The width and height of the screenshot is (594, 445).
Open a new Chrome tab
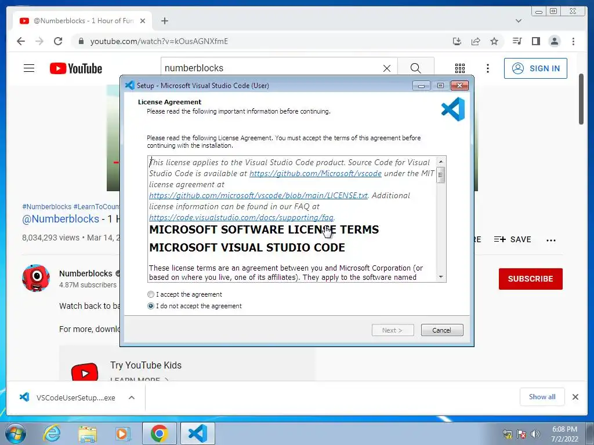pyautogui.click(x=164, y=21)
